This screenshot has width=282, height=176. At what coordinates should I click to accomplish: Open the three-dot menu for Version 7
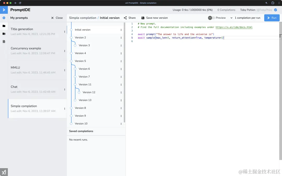[121, 77]
